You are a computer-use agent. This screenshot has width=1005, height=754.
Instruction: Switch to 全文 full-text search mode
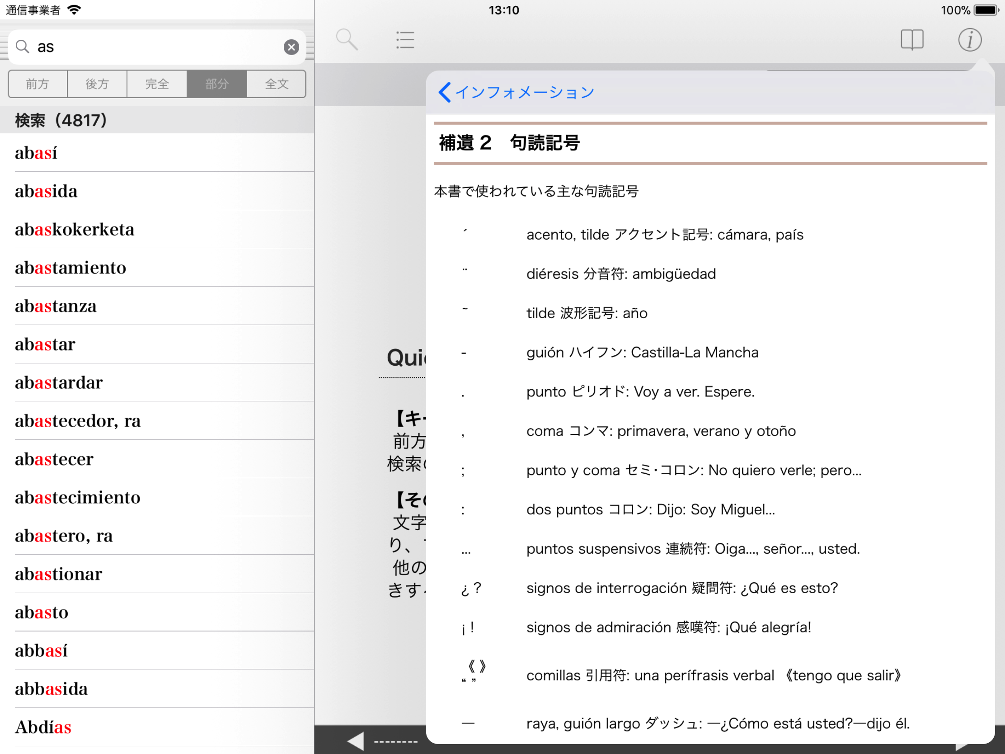[276, 84]
